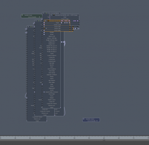Screen dimensions: 149x145
Task: Collapse the orange-highlighted texture node via its header triangle
Action: tap(45, 21)
